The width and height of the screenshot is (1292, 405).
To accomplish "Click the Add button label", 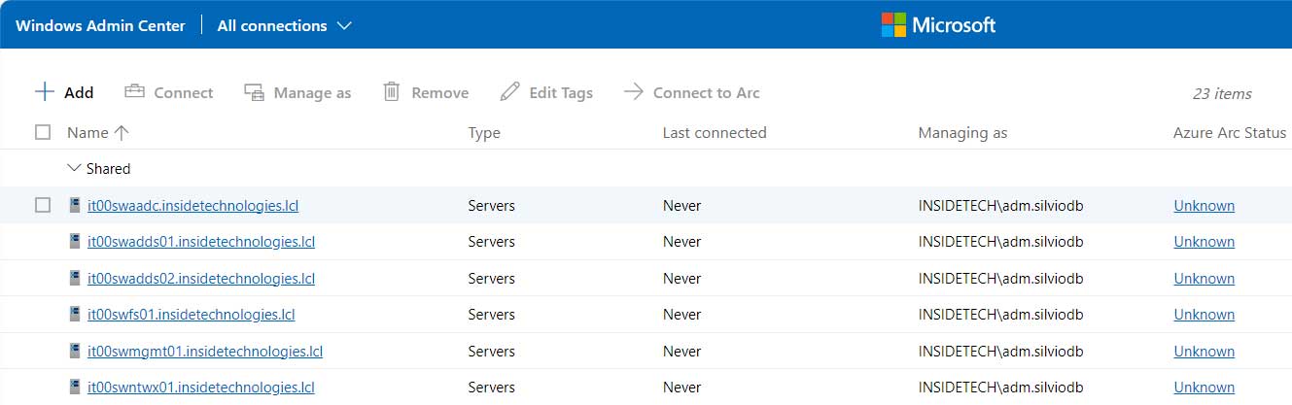I will pos(79,92).
